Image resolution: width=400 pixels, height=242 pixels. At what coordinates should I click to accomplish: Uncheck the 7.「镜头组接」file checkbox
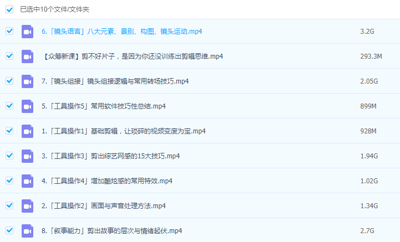pyautogui.click(x=9, y=81)
